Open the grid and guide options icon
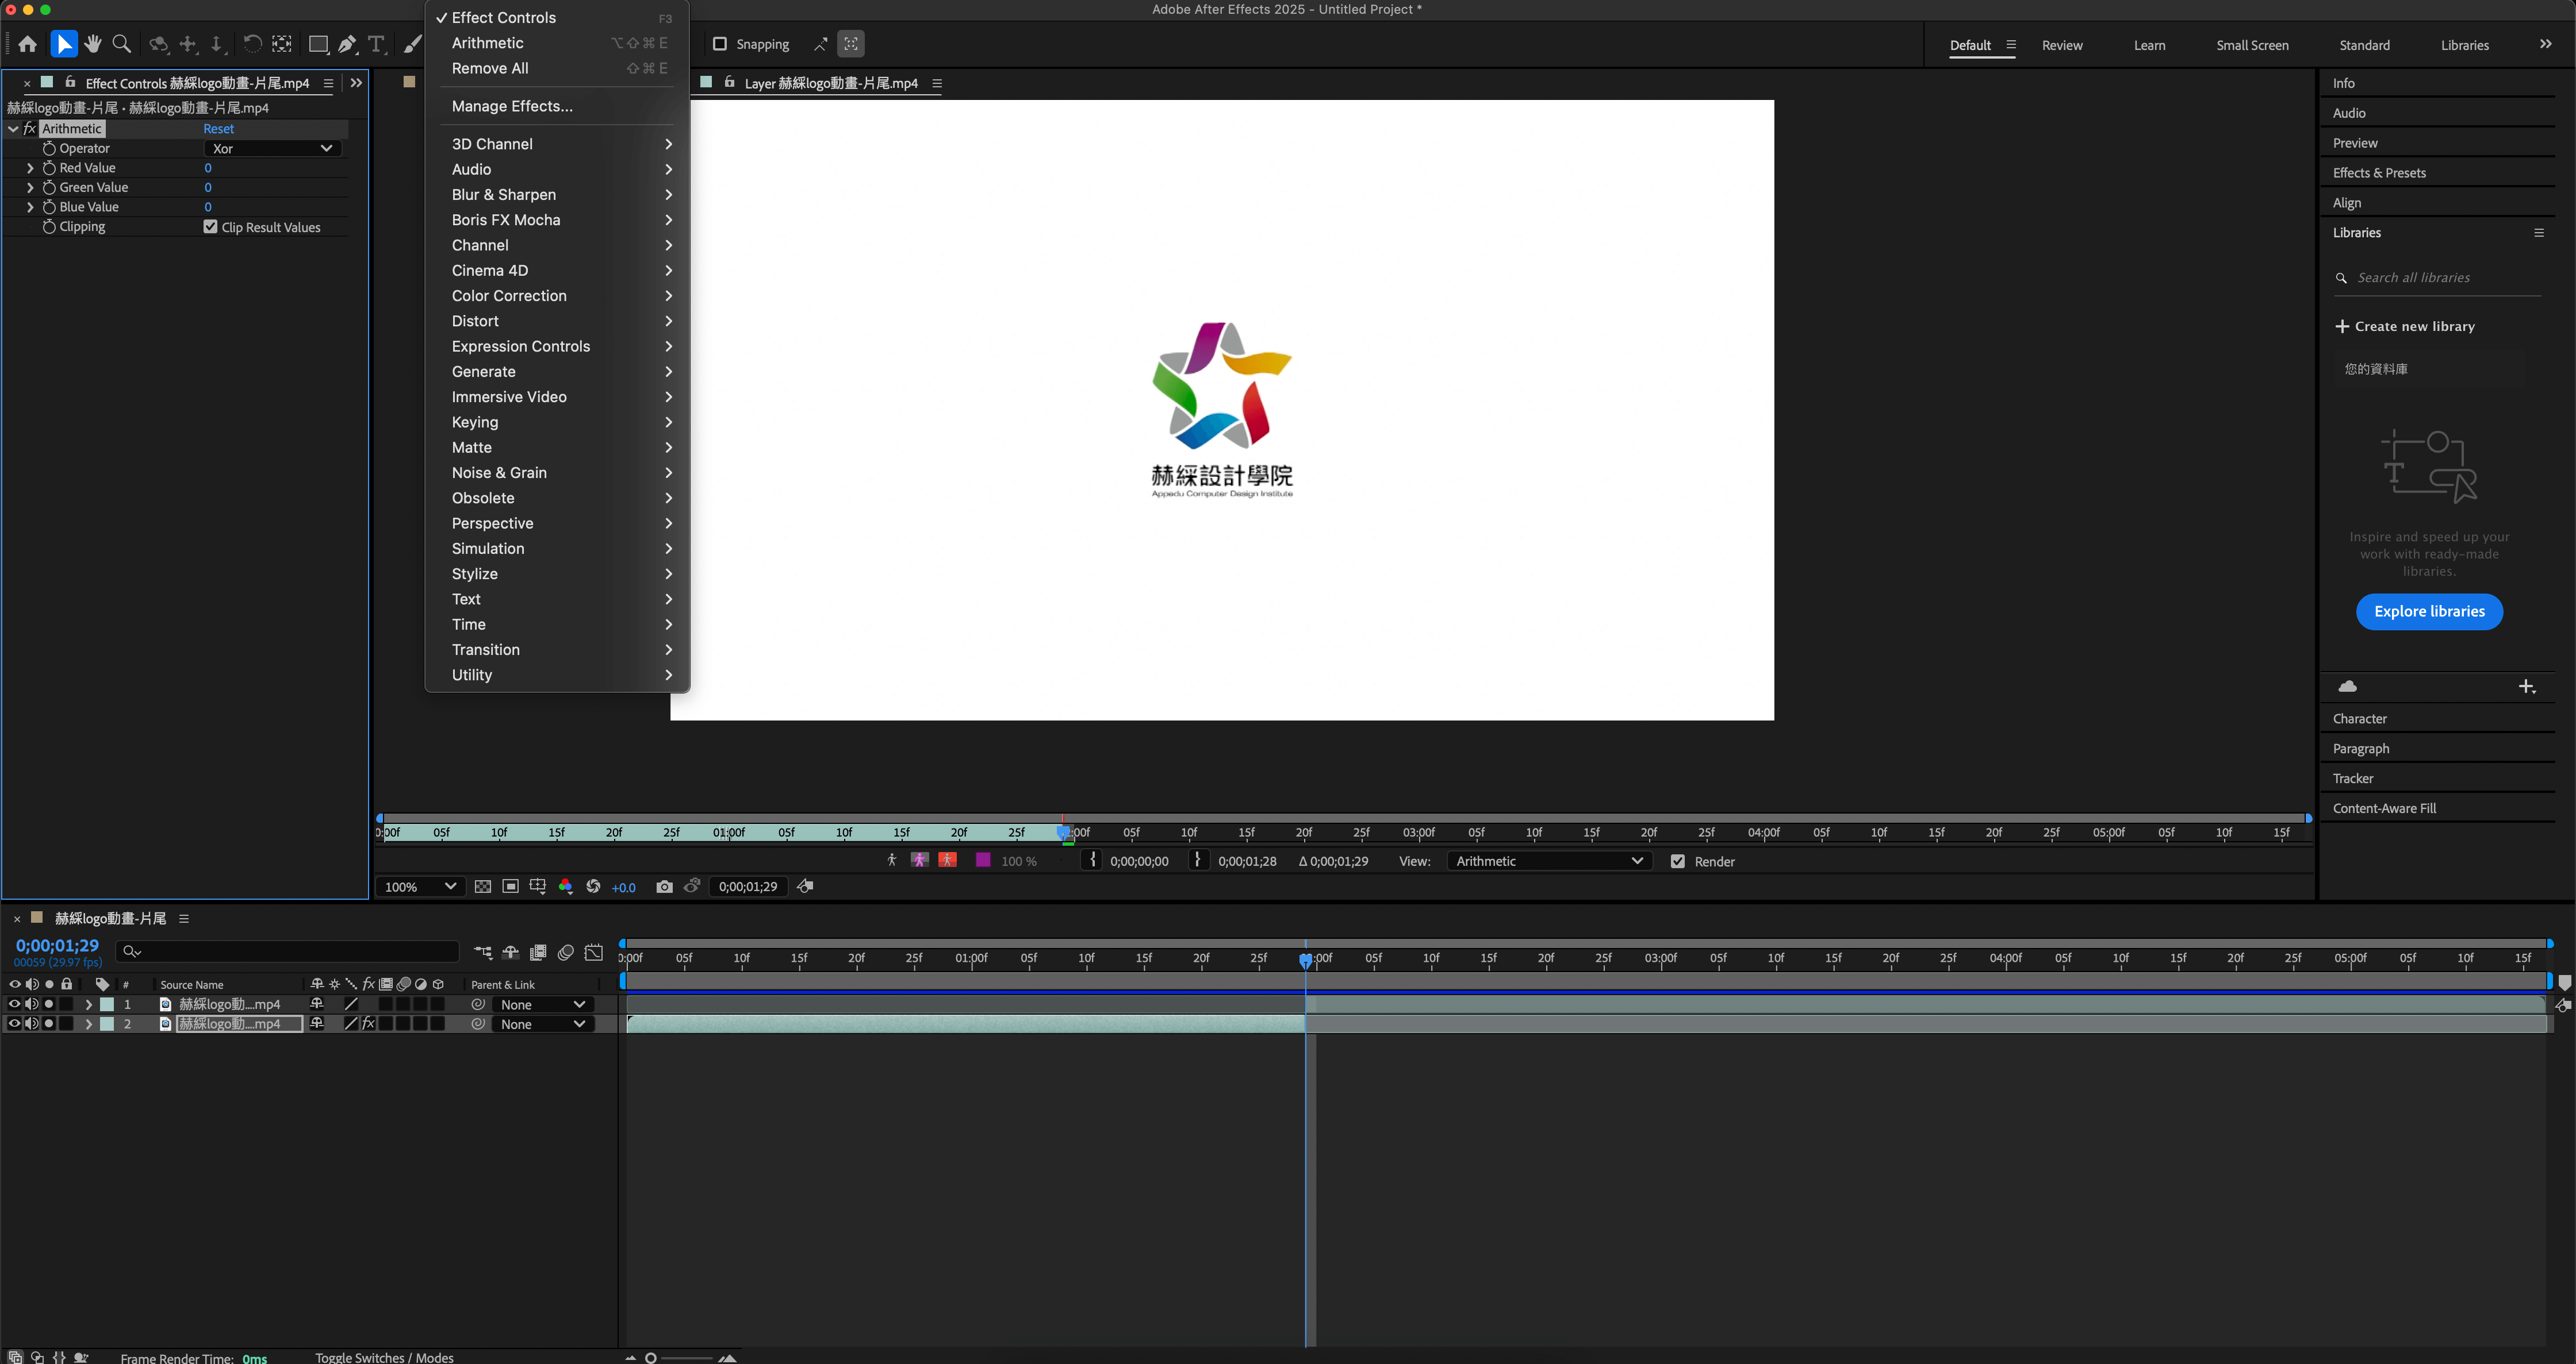The width and height of the screenshot is (2576, 1364). [x=538, y=887]
